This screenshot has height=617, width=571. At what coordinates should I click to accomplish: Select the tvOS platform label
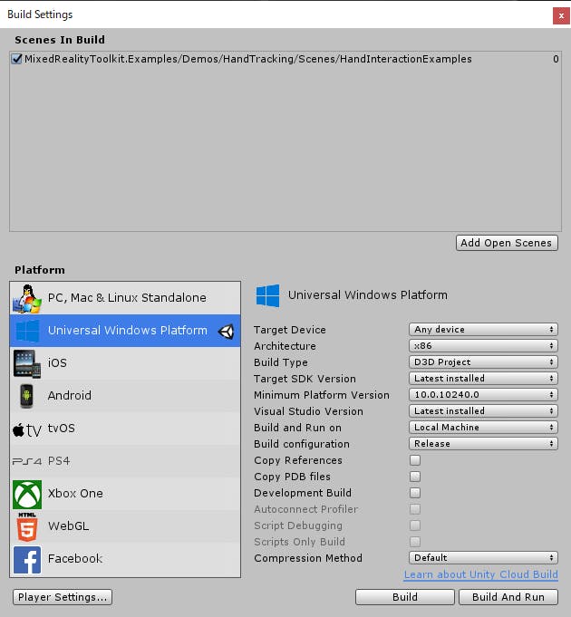coord(61,429)
